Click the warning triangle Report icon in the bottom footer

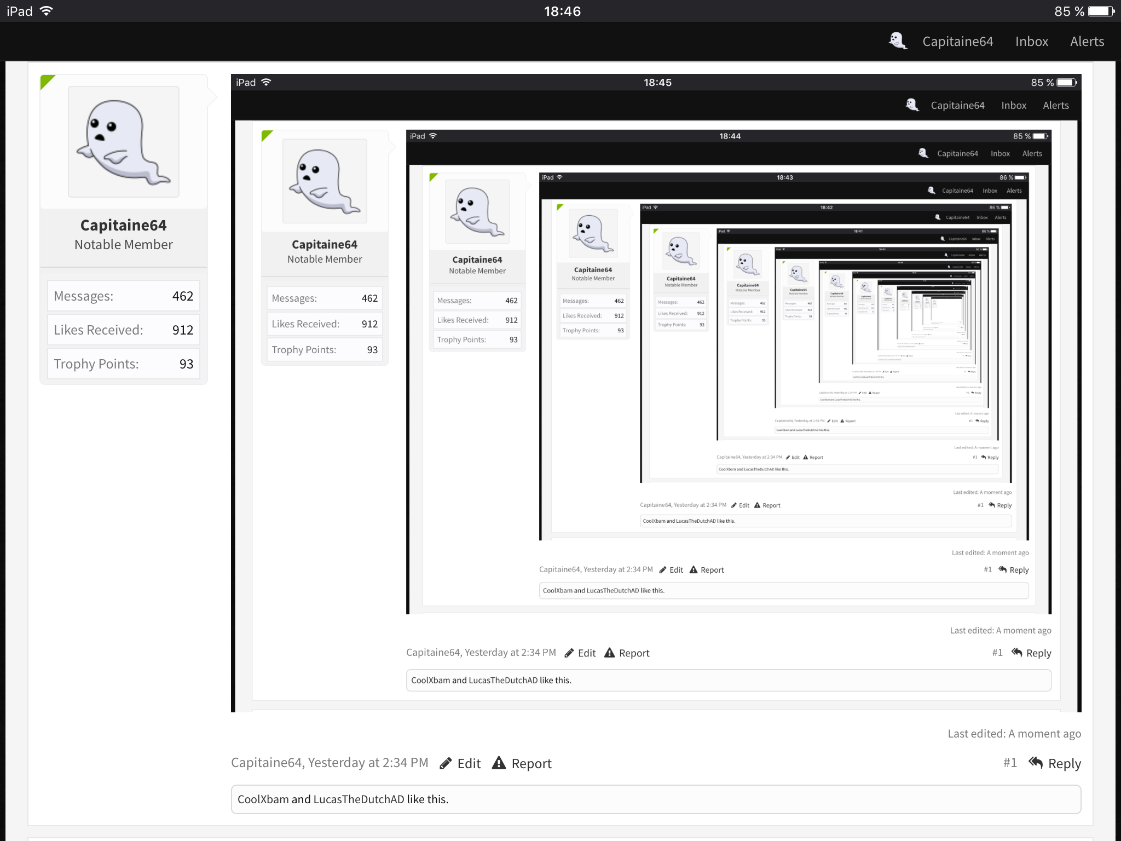click(x=499, y=763)
